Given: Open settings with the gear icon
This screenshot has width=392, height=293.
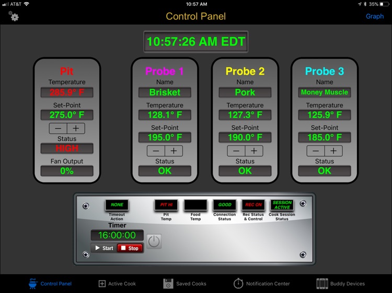Looking at the screenshot, I should coord(14,17).
